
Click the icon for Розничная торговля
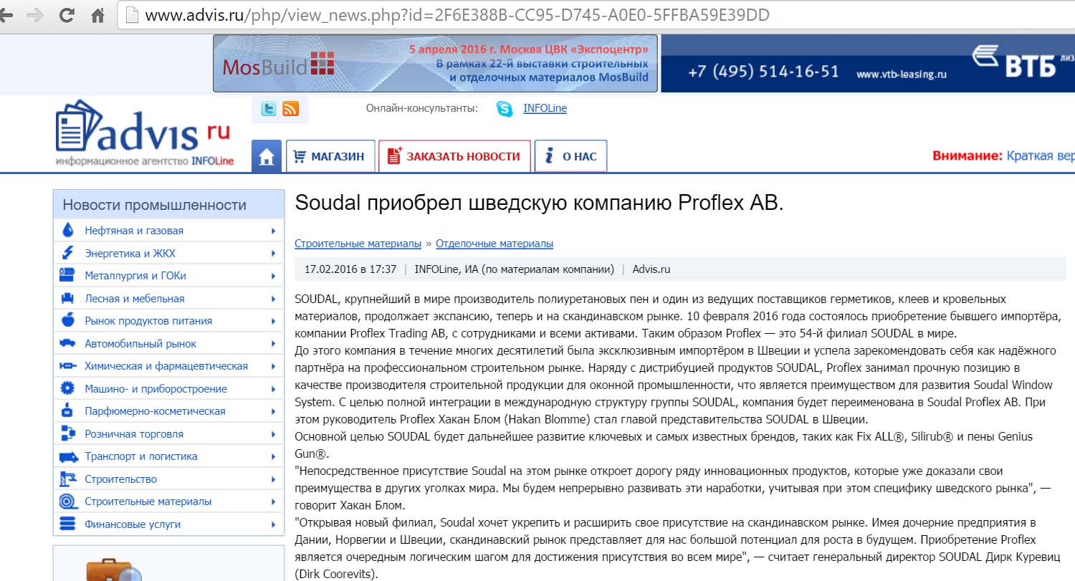pyautogui.click(x=68, y=433)
